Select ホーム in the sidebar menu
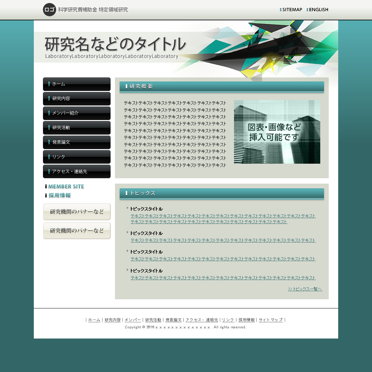 point(77,84)
